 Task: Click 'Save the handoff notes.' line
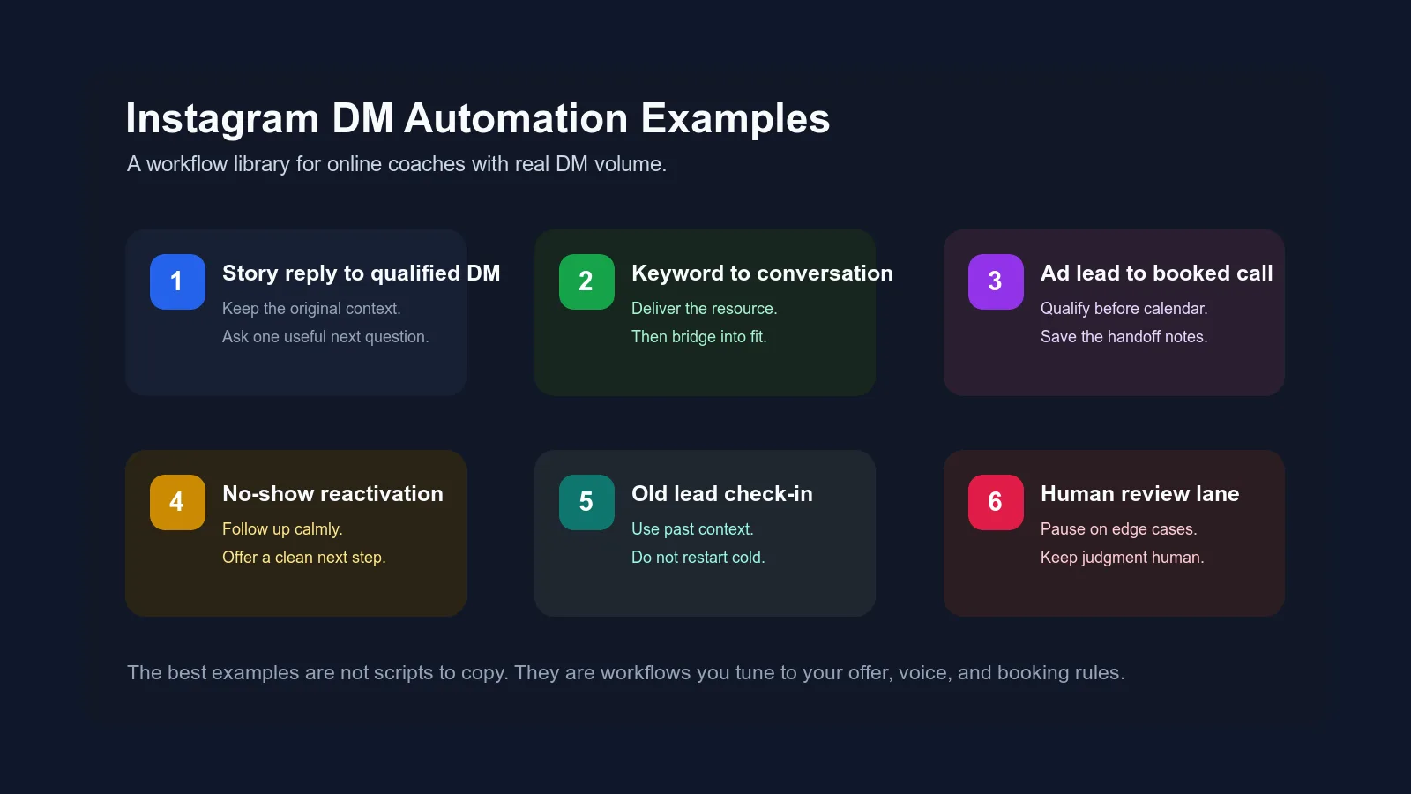click(x=1124, y=337)
